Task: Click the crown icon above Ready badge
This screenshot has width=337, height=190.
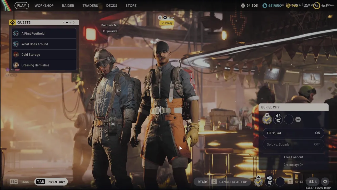Action: coord(160,17)
